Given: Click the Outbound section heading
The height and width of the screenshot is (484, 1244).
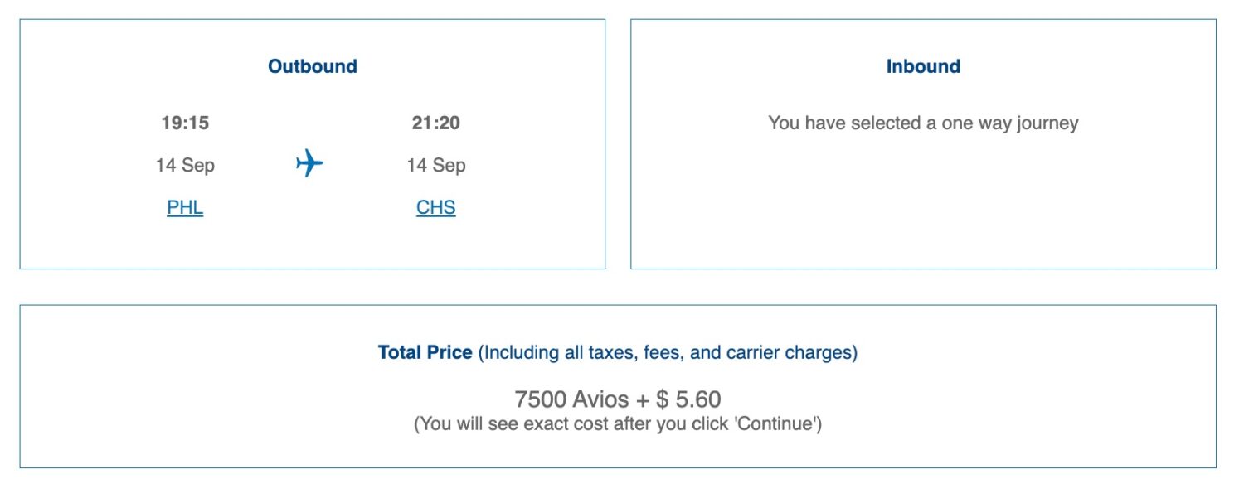Looking at the screenshot, I should 313,66.
